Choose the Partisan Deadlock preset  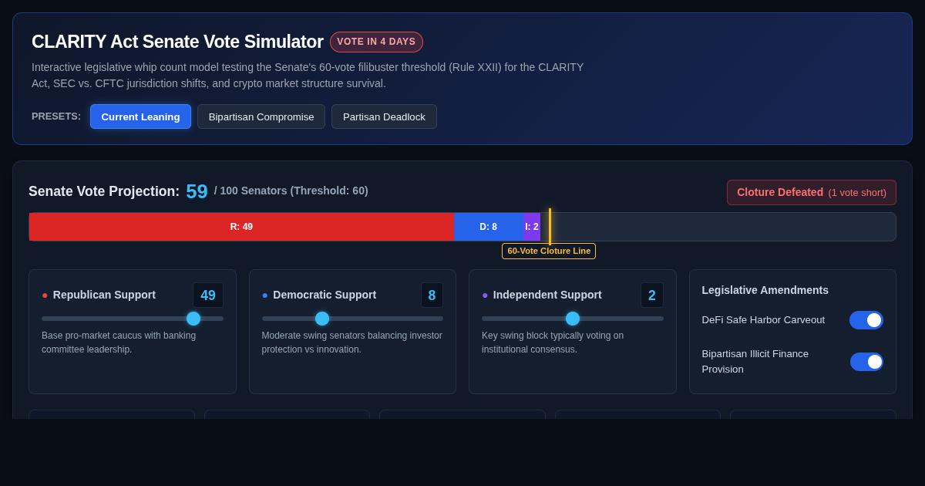coord(384,116)
